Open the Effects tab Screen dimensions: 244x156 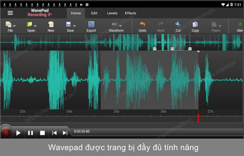pyautogui.click(x=130, y=13)
